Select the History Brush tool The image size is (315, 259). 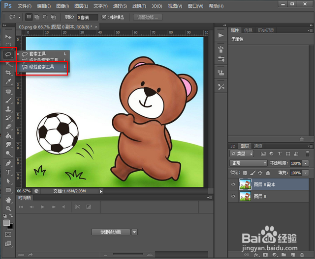click(x=8, y=118)
